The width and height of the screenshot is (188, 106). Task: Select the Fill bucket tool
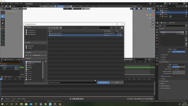click(3, 20)
